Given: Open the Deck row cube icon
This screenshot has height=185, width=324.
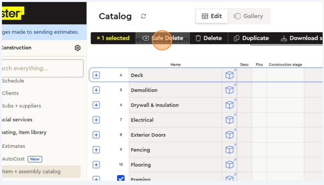Looking at the screenshot, I should coord(229,75).
